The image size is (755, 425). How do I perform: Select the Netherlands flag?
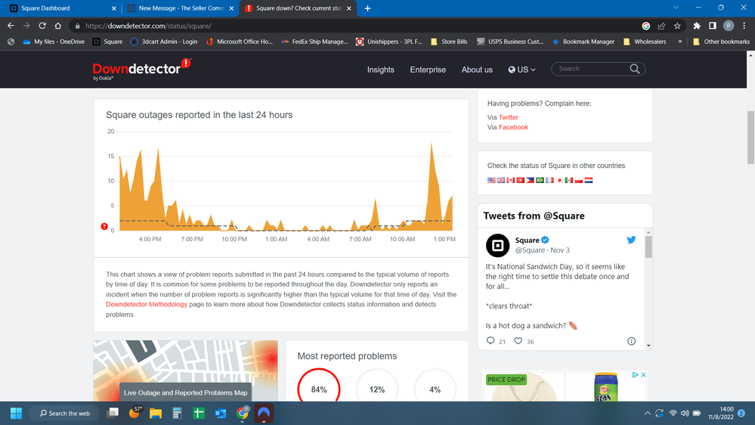[x=589, y=180]
